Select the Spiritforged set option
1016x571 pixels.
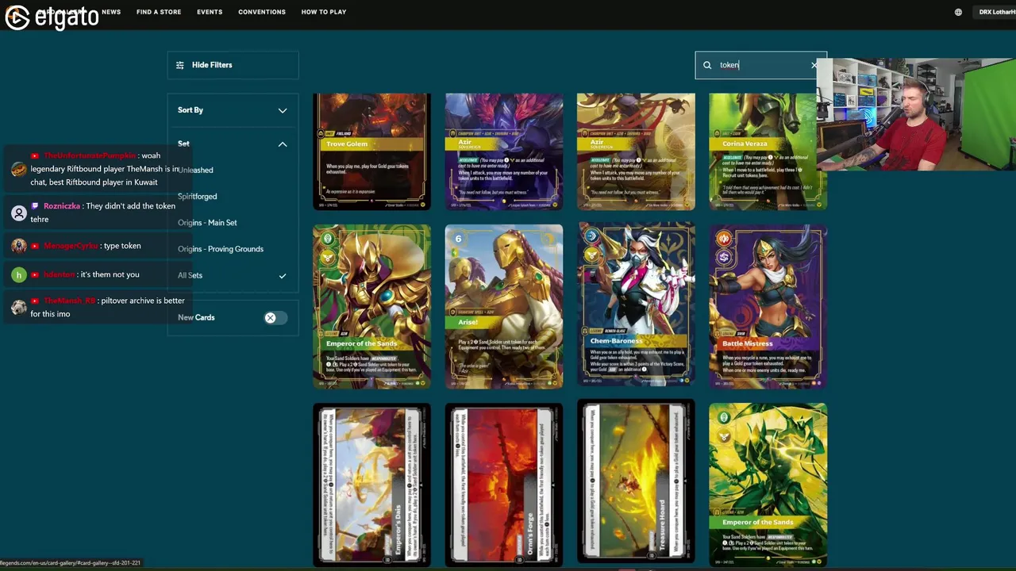pyautogui.click(x=197, y=196)
